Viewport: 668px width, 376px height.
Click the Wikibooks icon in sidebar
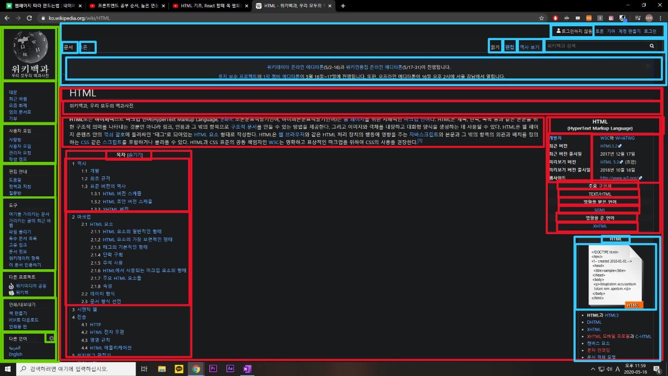(12, 292)
